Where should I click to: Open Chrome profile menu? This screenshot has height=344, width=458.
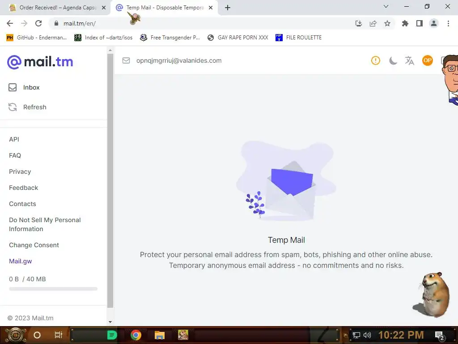click(x=434, y=23)
